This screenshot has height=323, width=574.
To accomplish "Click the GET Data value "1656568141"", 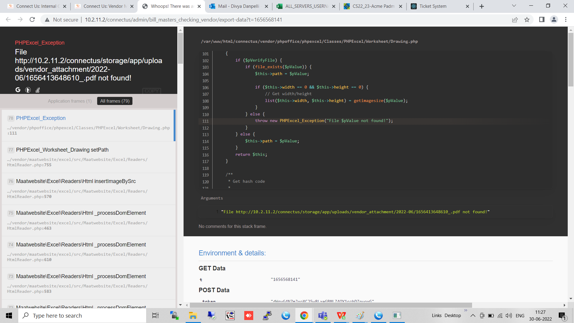I will (285, 279).
